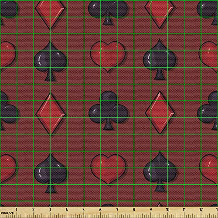The width and height of the screenshot is (218, 218).
Task: Click number 5 on the ruler
Action: 83,210
